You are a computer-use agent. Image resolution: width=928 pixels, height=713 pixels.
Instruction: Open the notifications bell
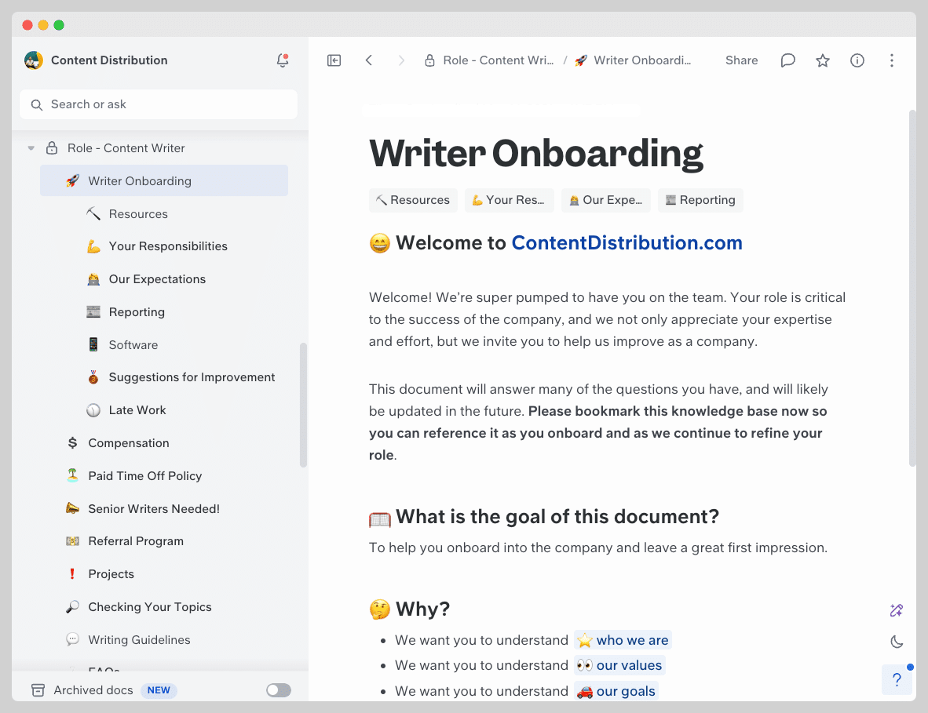283,60
